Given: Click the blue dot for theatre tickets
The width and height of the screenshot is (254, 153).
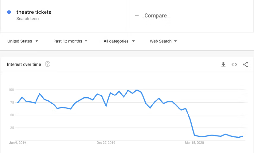Looking at the screenshot, I should (x=9, y=12).
